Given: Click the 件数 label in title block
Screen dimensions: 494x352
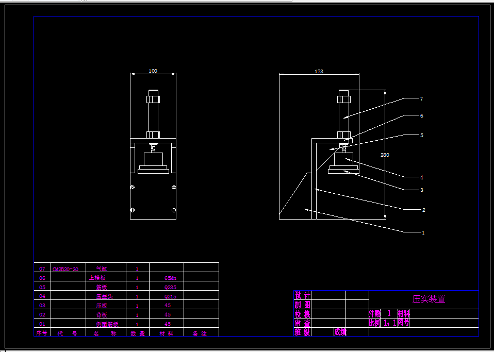Looking at the screenshot, I should coord(375,313).
